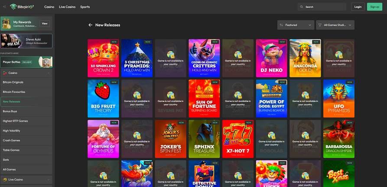The image size is (387, 187).
Task: Collapse the Casino sidebar section chevron
Action: pos(49,73)
